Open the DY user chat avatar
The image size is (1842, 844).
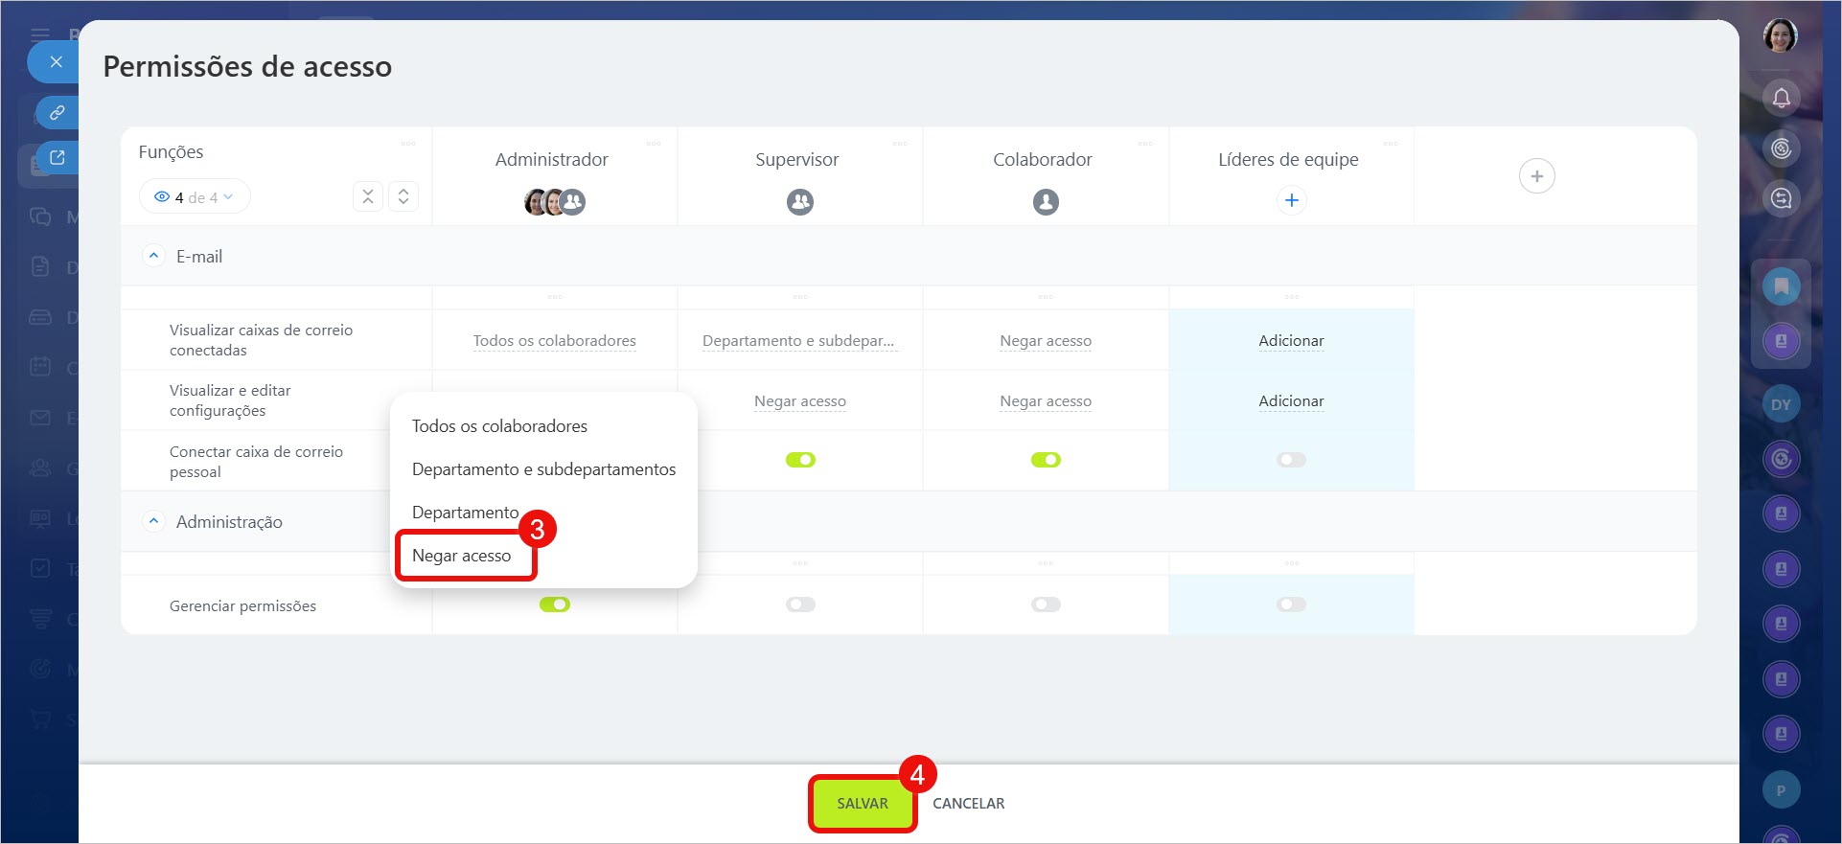pos(1781,404)
